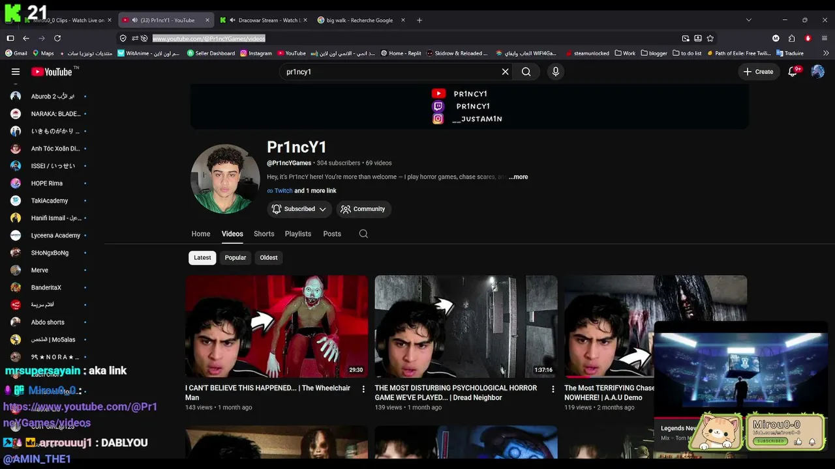Open the HOPE Rima subscription
835x469 pixels.
[48, 183]
